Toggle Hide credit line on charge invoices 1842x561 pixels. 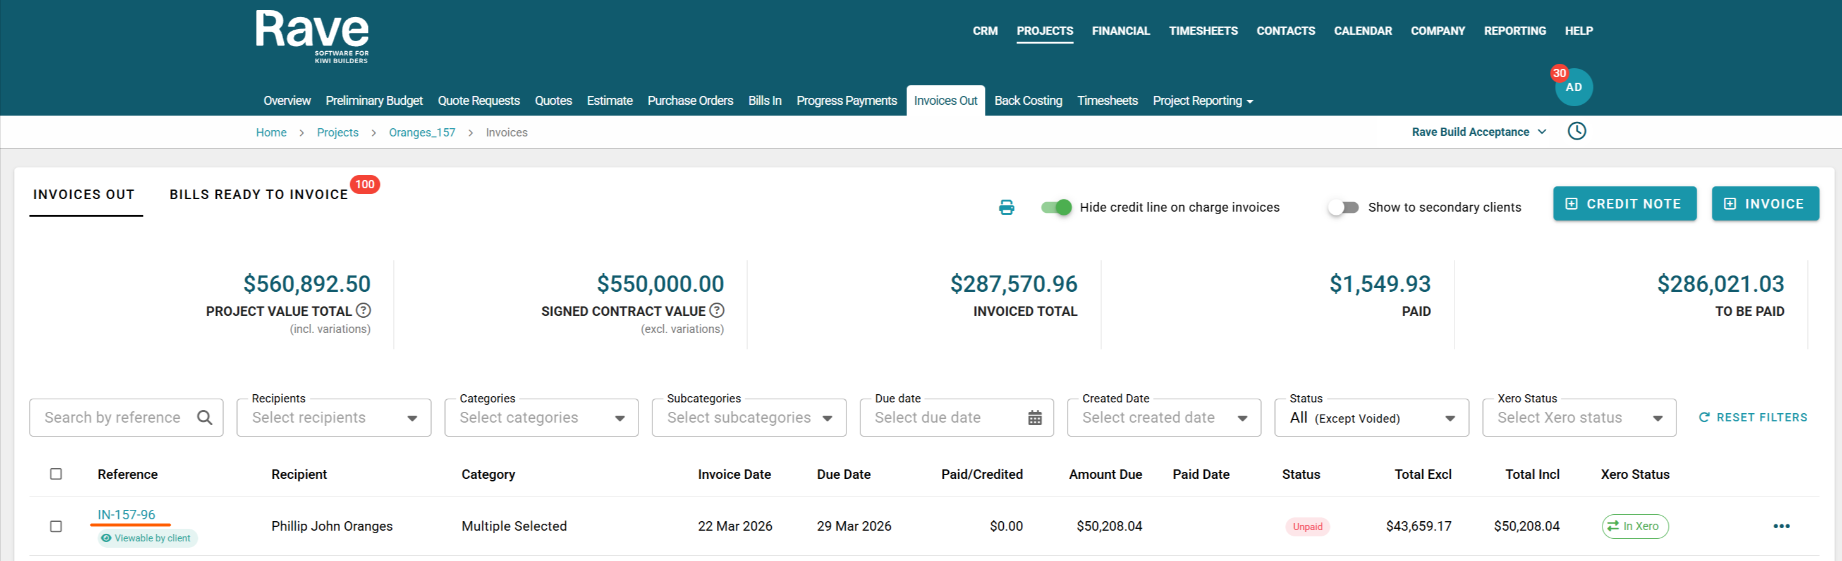(1056, 207)
